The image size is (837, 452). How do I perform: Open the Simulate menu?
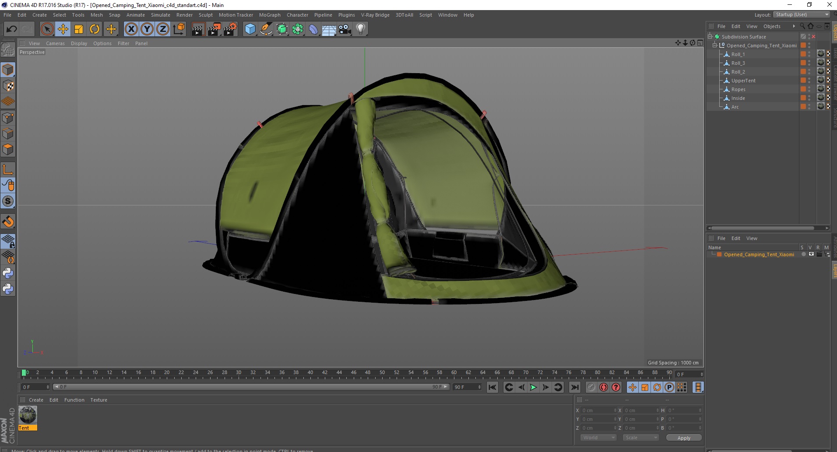(161, 15)
